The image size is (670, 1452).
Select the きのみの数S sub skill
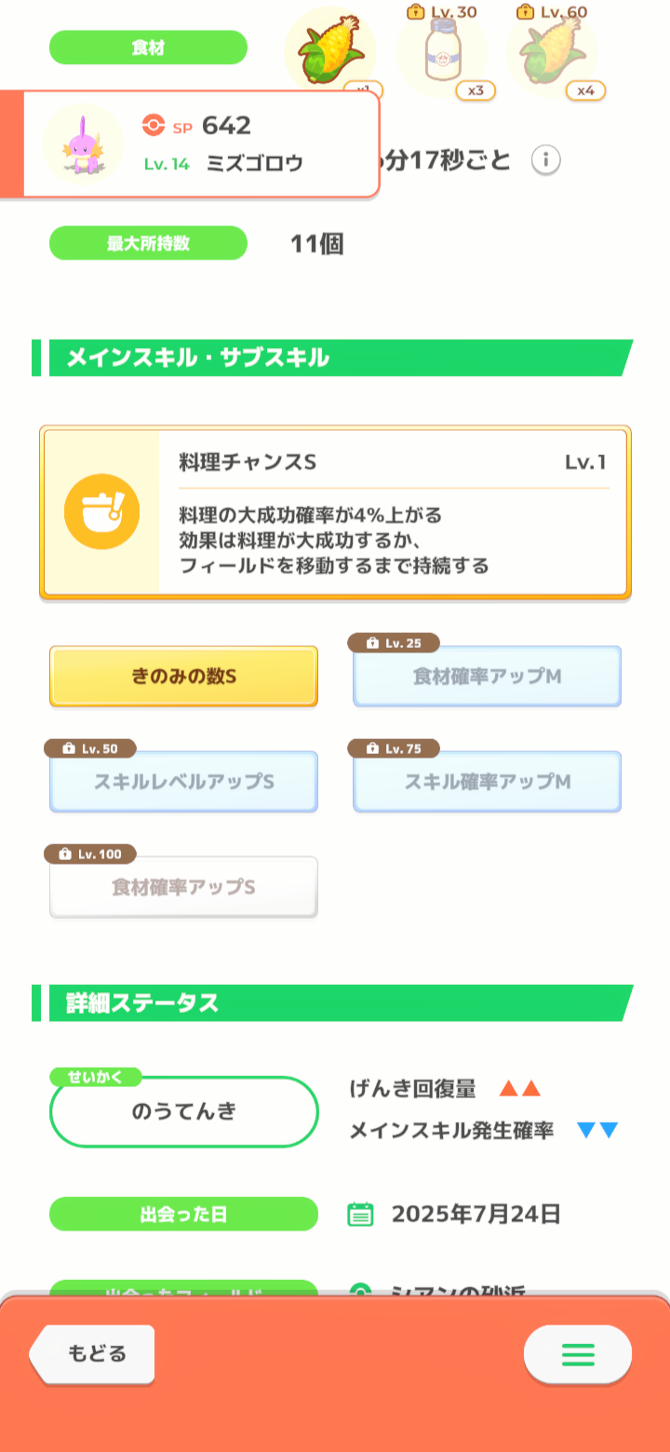pyautogui.click(x=183, y=677)
